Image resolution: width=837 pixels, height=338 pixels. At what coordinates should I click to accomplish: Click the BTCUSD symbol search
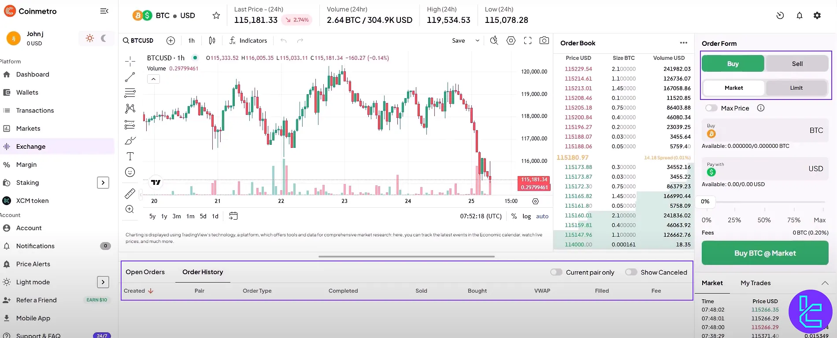pos(138,40)
